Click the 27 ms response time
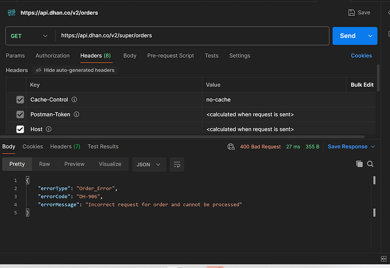Viewport: 390px width, 268px height. click(293, 146)
